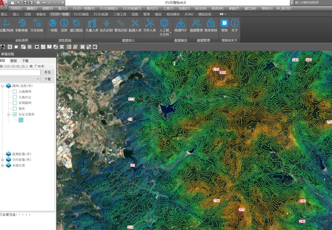
Task: Open the 数据管理 data management tool
Action: click(x=196, y=23)
